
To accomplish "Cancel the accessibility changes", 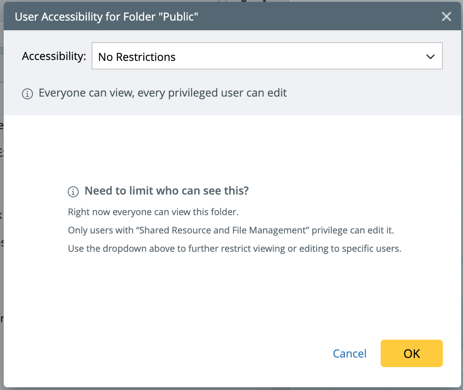I will [x=350, y=353].
